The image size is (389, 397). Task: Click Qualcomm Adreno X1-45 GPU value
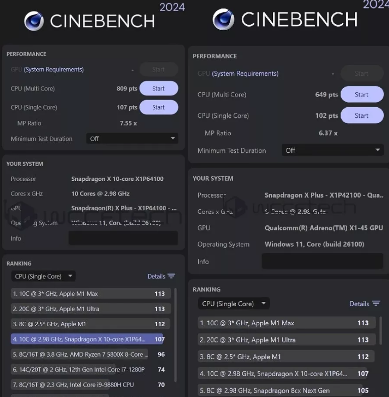coord(324,228)
